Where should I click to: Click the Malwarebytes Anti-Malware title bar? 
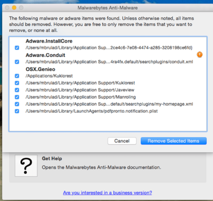108,8
